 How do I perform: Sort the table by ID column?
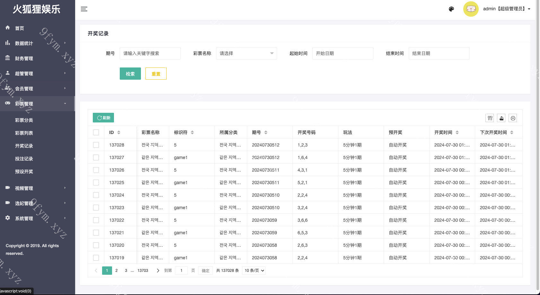[x=119, y=132]
